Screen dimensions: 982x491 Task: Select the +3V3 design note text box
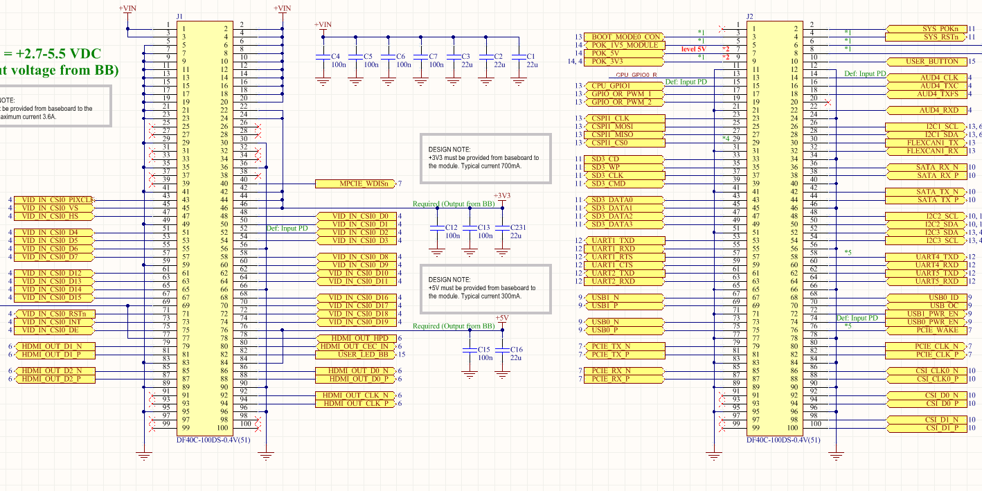tap(485, 159)
